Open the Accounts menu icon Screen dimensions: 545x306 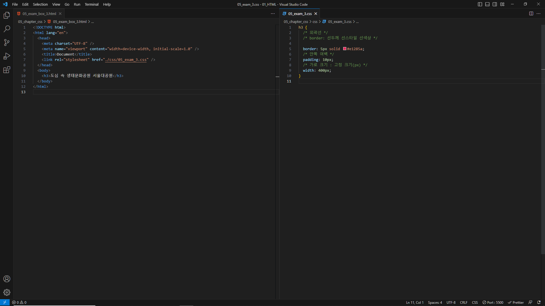(7, 279)
